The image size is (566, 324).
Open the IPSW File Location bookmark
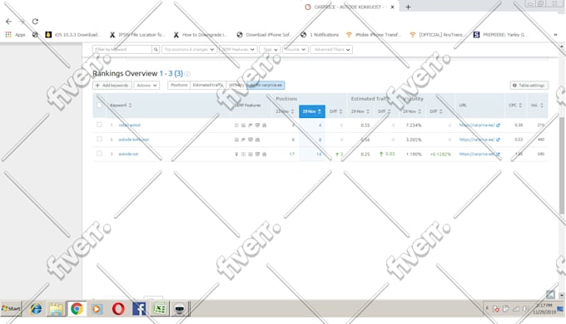137,35
